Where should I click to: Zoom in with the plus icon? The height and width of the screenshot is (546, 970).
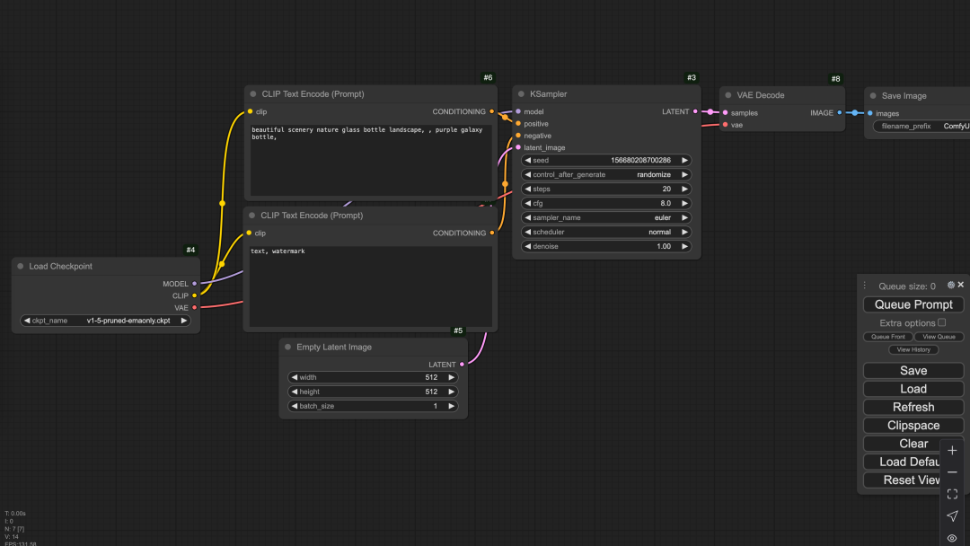tap(952, 450)
